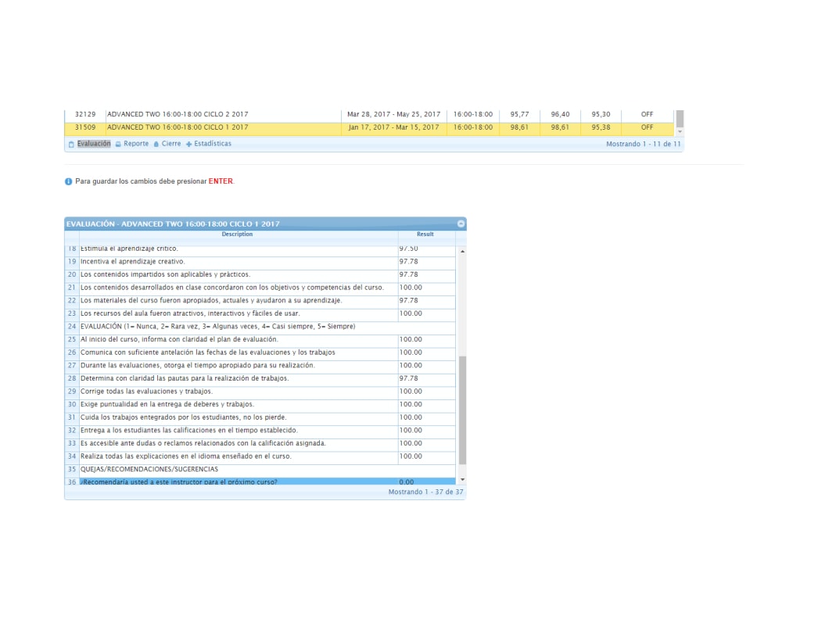This screenshot has width=825, height=637.
Task: Select row 23 about recursos del aula
Action: pyautogui.click(x=260, y=313)
